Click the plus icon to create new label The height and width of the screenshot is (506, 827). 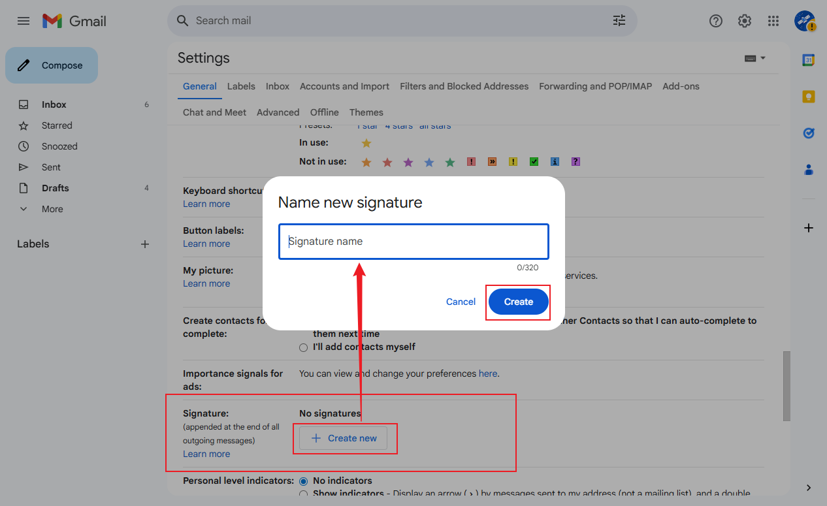(145, 244)
